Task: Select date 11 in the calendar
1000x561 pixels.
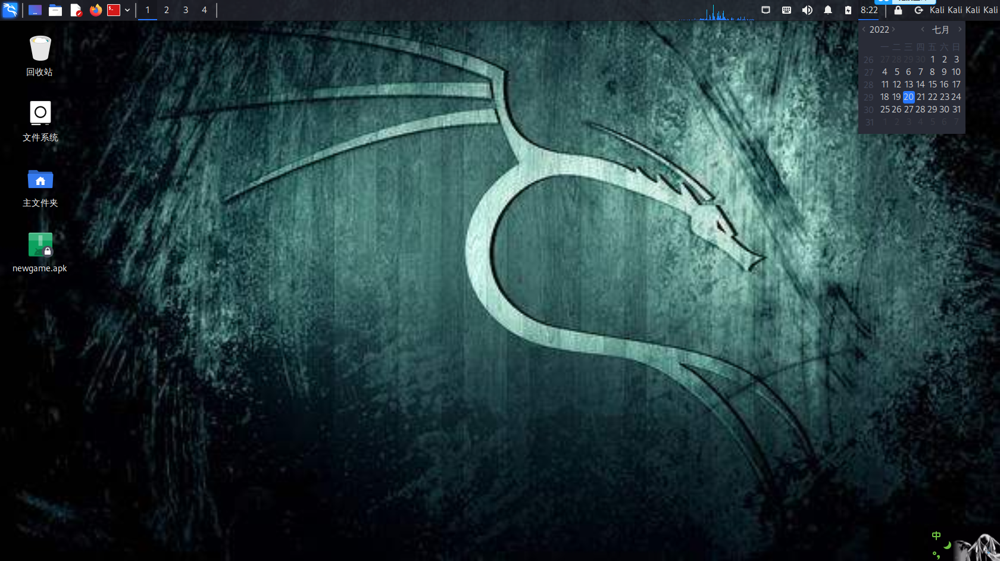Action: tap(885, 84)
